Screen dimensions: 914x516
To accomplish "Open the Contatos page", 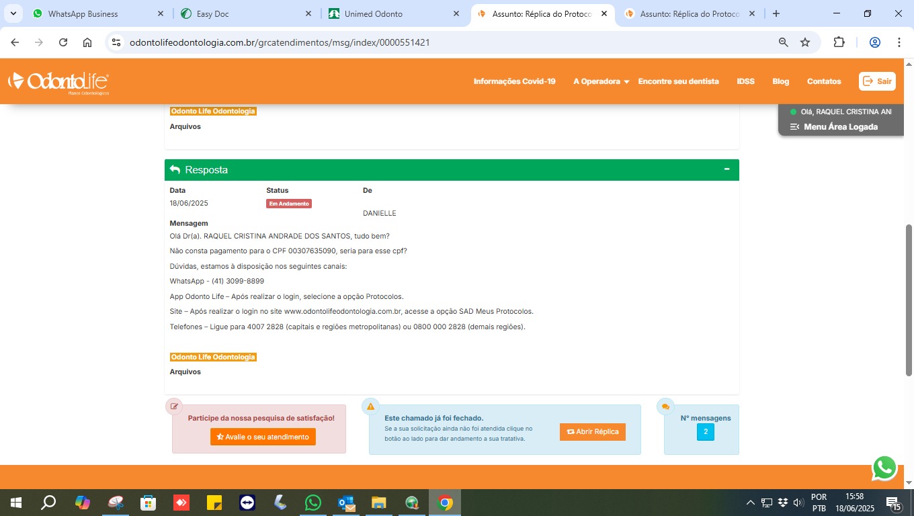I will [x=824, y=81].
